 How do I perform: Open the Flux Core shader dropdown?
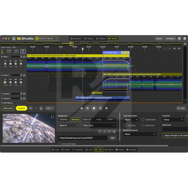point(98,125)
